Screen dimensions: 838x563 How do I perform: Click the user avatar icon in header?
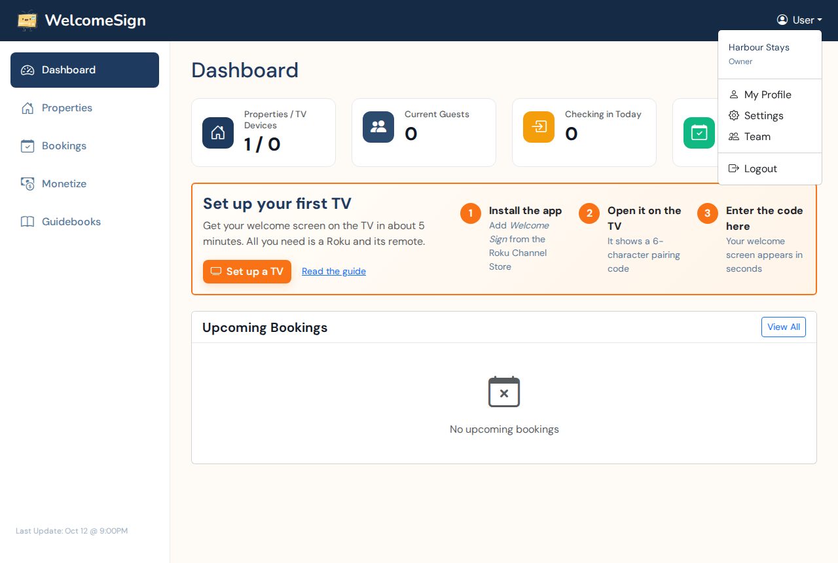click(x=782, y=20)
